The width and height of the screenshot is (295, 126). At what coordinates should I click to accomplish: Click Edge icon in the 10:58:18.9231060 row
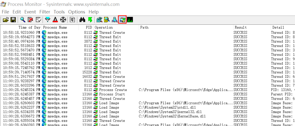44,33
